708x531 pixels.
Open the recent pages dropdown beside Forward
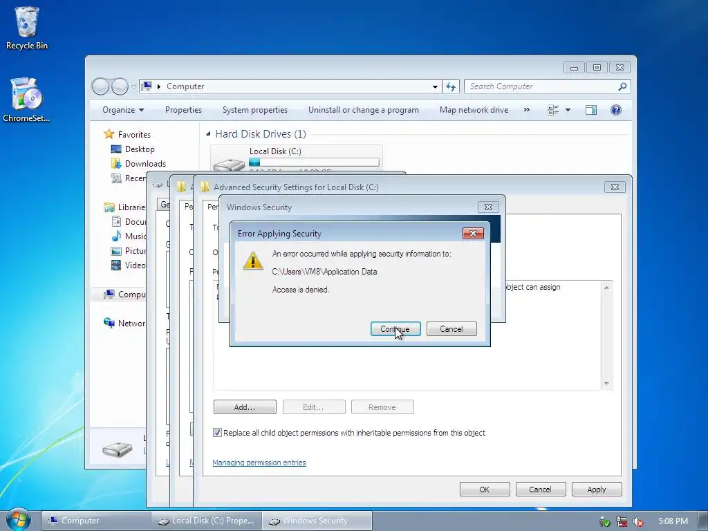[x=134, y=86]
